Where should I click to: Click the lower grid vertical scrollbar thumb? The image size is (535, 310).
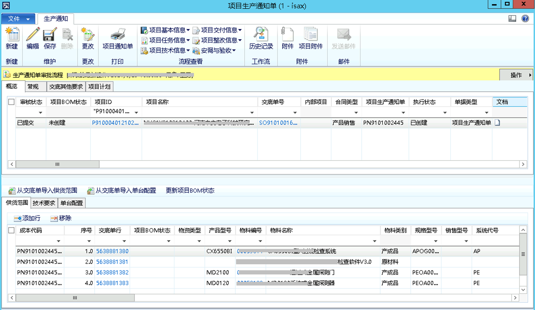(523, 254)
